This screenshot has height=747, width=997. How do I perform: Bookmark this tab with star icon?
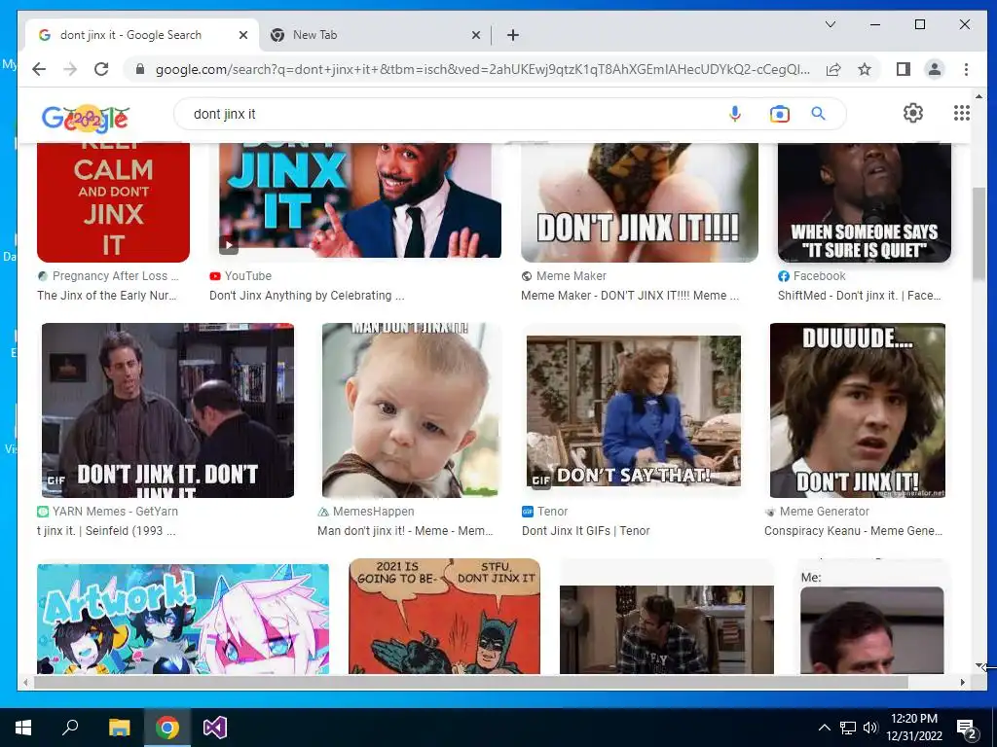pos(865,69)
